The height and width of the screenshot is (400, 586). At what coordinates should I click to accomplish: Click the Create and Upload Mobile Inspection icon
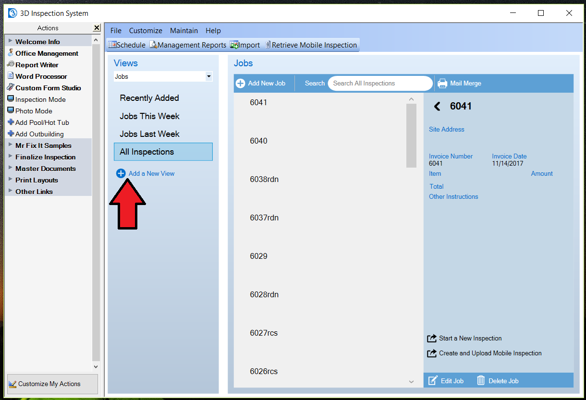(432, 353)
